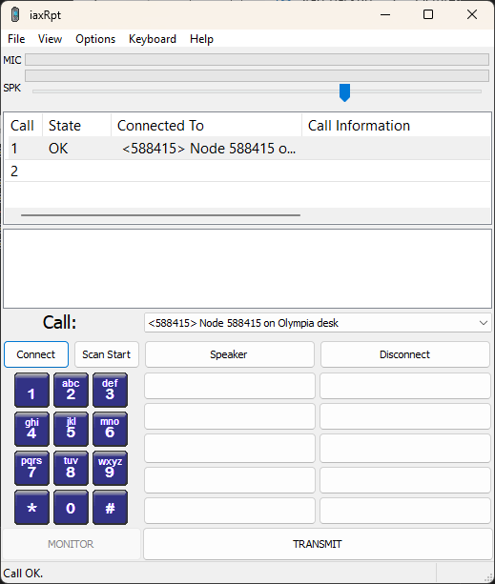Screen dimensions: 495x584
Task: Tap keypad key 6 mno
Action: (110, 429)
